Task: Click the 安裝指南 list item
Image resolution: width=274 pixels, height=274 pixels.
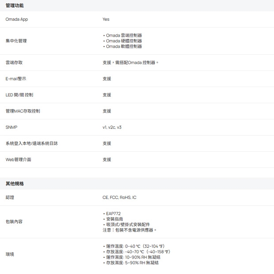Action: 114,219
